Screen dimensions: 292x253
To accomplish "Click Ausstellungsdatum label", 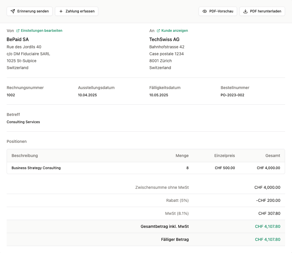I will point(96,88).
